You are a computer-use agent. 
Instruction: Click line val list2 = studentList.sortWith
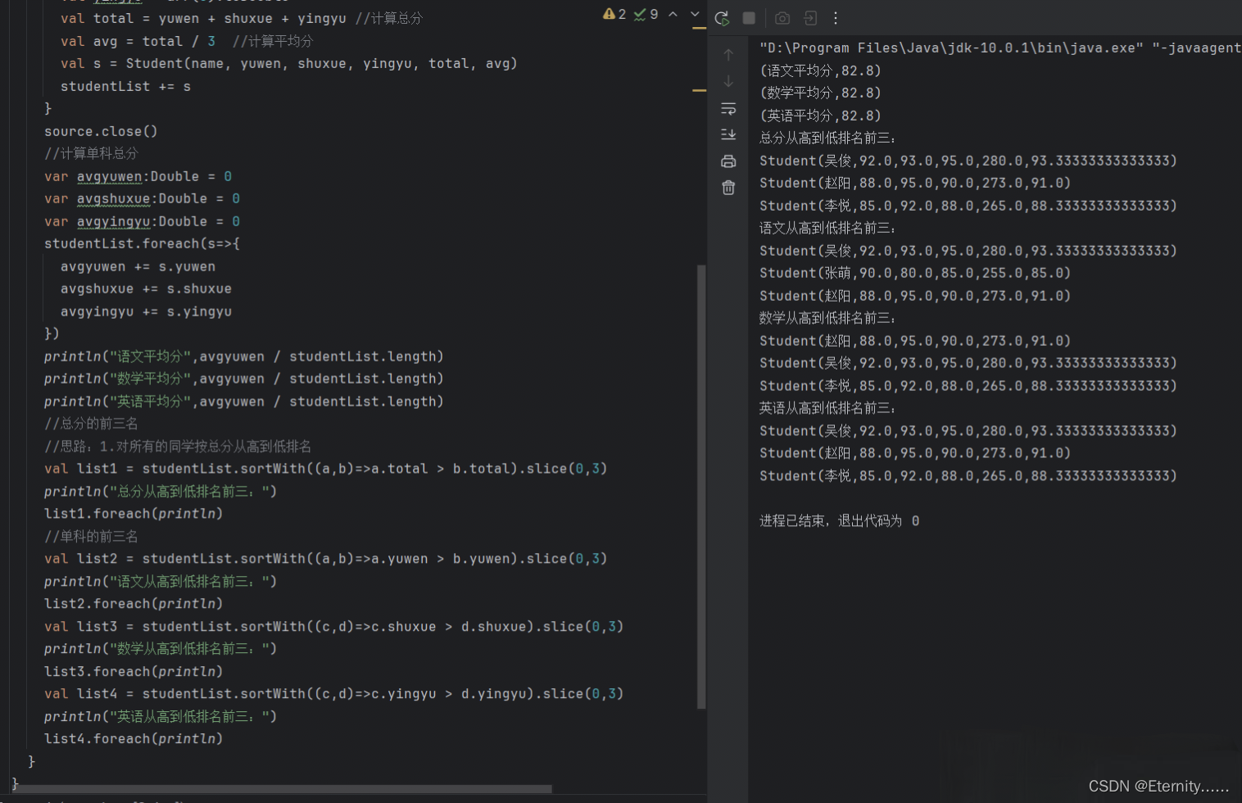click(325, 559)
